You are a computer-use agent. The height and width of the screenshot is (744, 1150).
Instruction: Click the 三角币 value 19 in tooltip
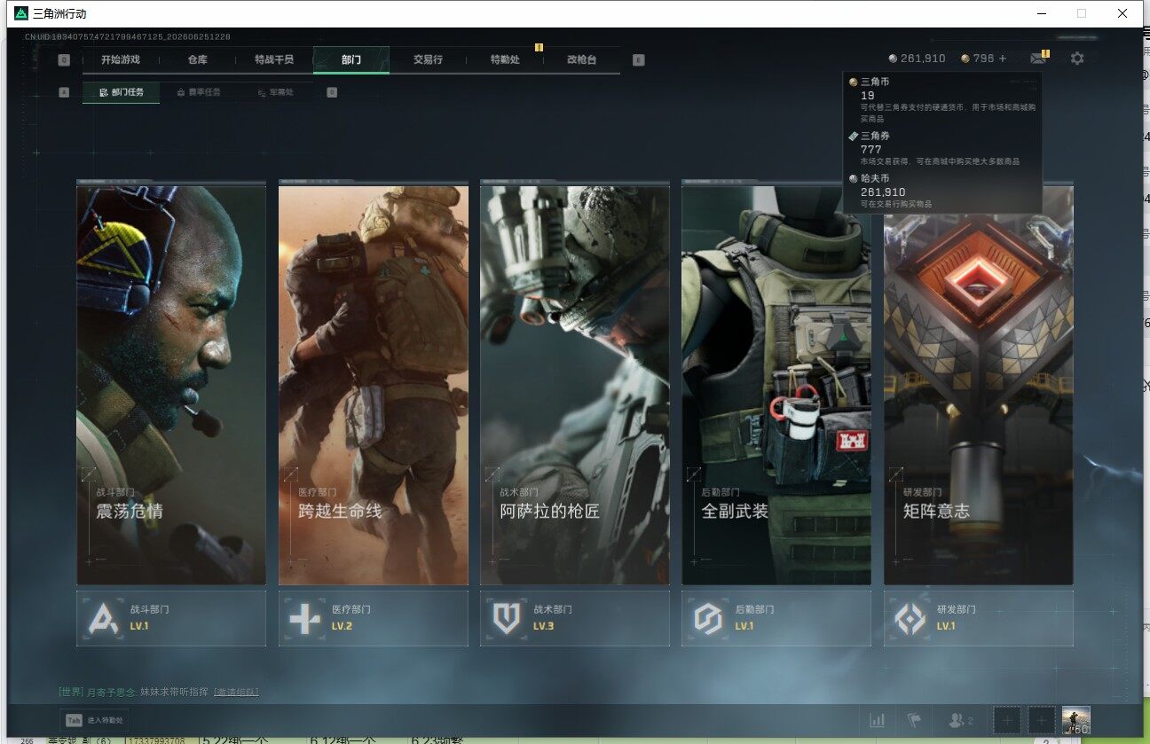(868, 95)
